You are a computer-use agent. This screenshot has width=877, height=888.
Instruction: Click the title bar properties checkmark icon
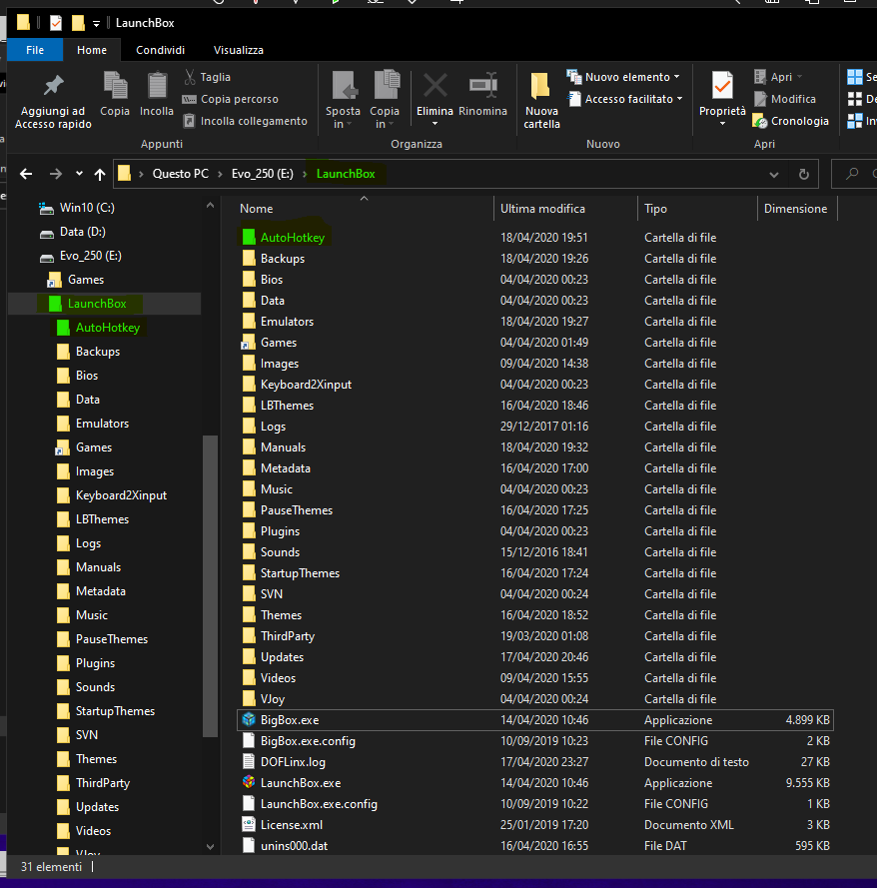pos(56,23)
